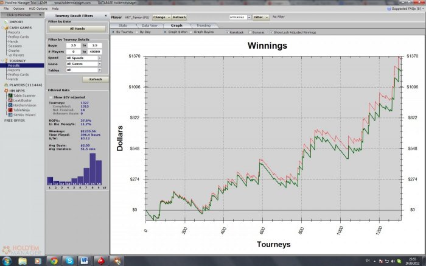Image resolution: width=426 pixels, height=266 pixels.
Task: Open Hold'em Vision app icon
Action: coord(10,105)
